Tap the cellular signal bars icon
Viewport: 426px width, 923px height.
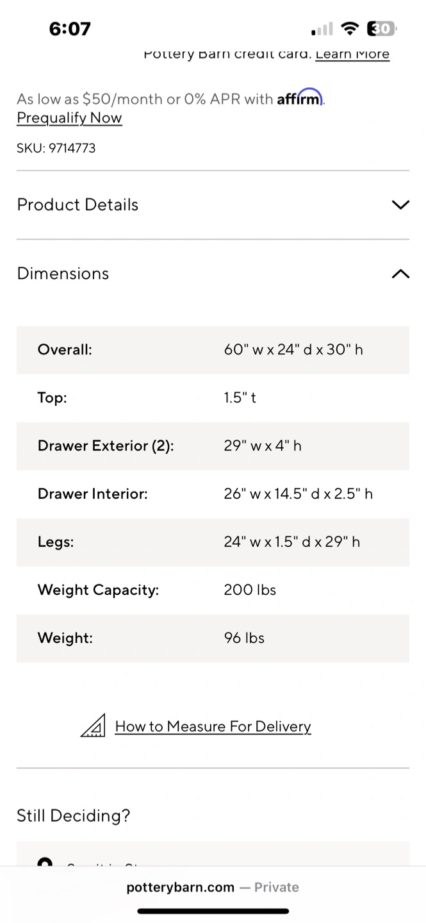tap(322, 29)
